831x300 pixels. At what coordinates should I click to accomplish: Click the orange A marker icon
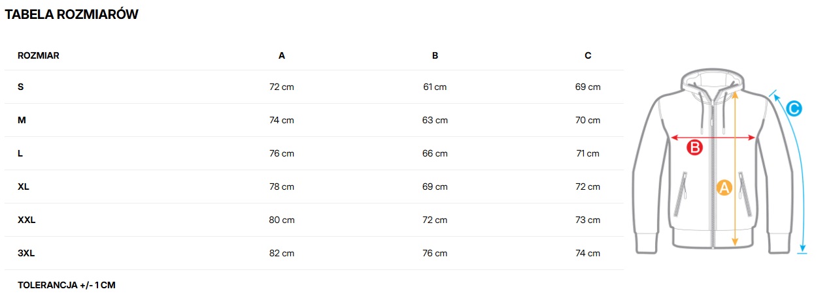[724, 188]
